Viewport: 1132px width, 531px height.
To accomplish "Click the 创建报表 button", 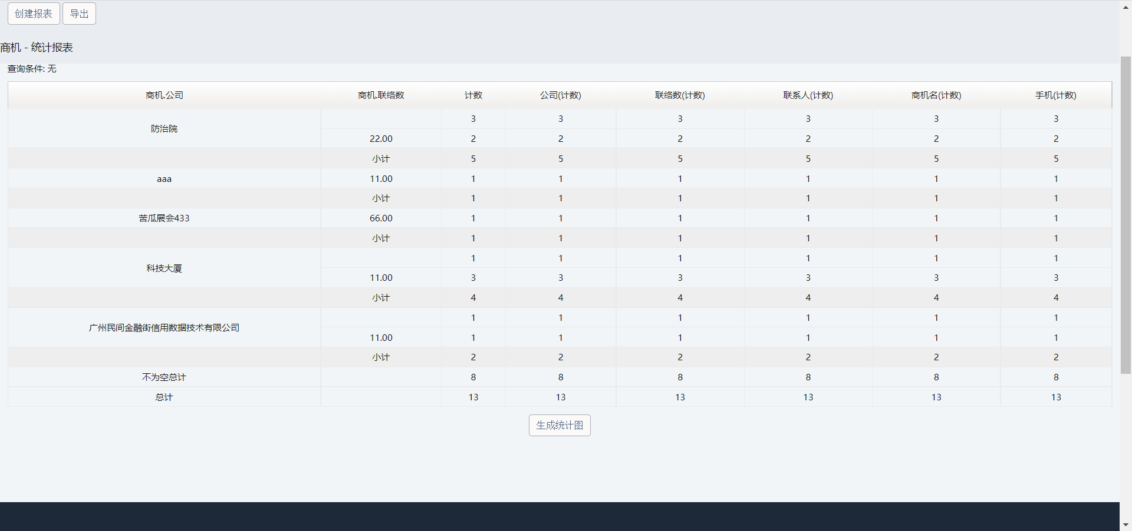I will tap(34, 14).
